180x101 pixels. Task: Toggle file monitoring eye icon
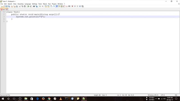tap(69, 6)
